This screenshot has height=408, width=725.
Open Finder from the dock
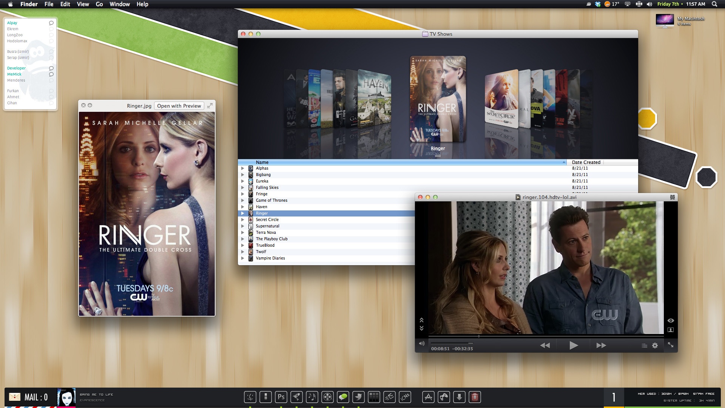coord(250,397)
